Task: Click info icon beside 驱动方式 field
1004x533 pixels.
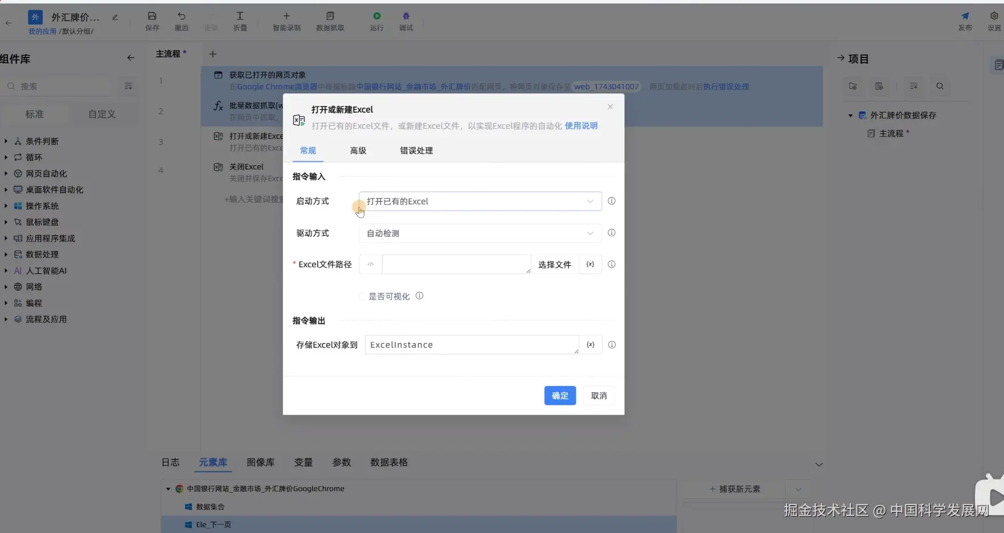Action: (x=611, y=233)
